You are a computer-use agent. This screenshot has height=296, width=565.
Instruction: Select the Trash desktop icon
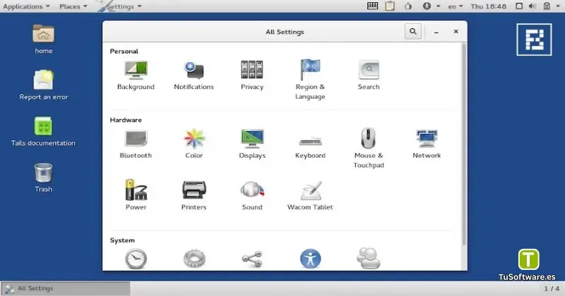(43, 178)
